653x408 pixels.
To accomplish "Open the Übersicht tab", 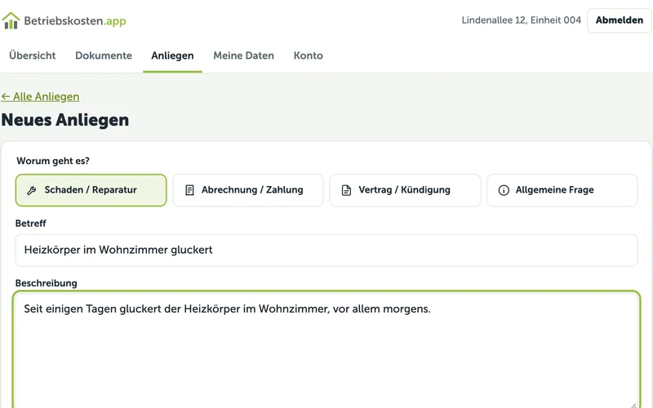I will (x=33, y=55).
